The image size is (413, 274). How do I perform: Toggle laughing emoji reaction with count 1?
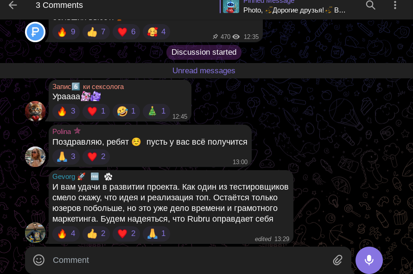coord(126,111)
